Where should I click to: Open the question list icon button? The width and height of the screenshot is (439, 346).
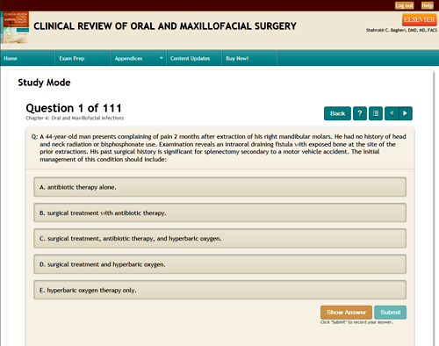click(x=376, y=113)
